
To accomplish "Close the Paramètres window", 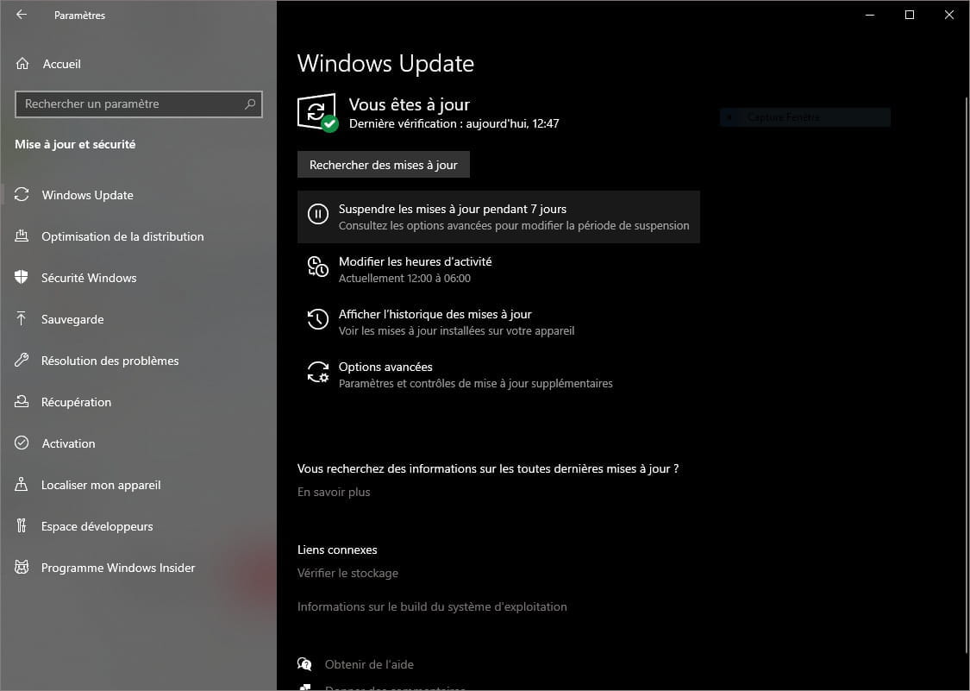I will coord(949,15).
